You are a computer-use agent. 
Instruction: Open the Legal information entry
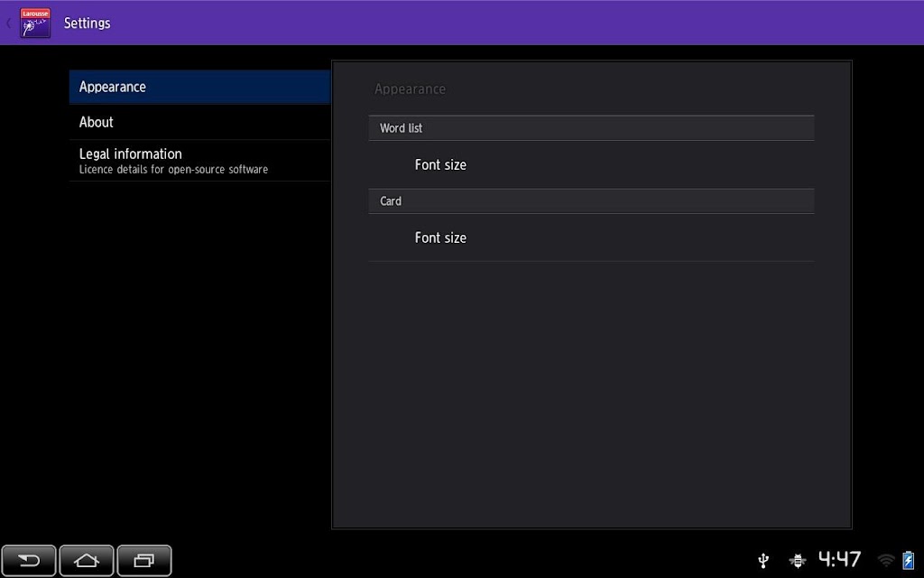coord(199,161)
